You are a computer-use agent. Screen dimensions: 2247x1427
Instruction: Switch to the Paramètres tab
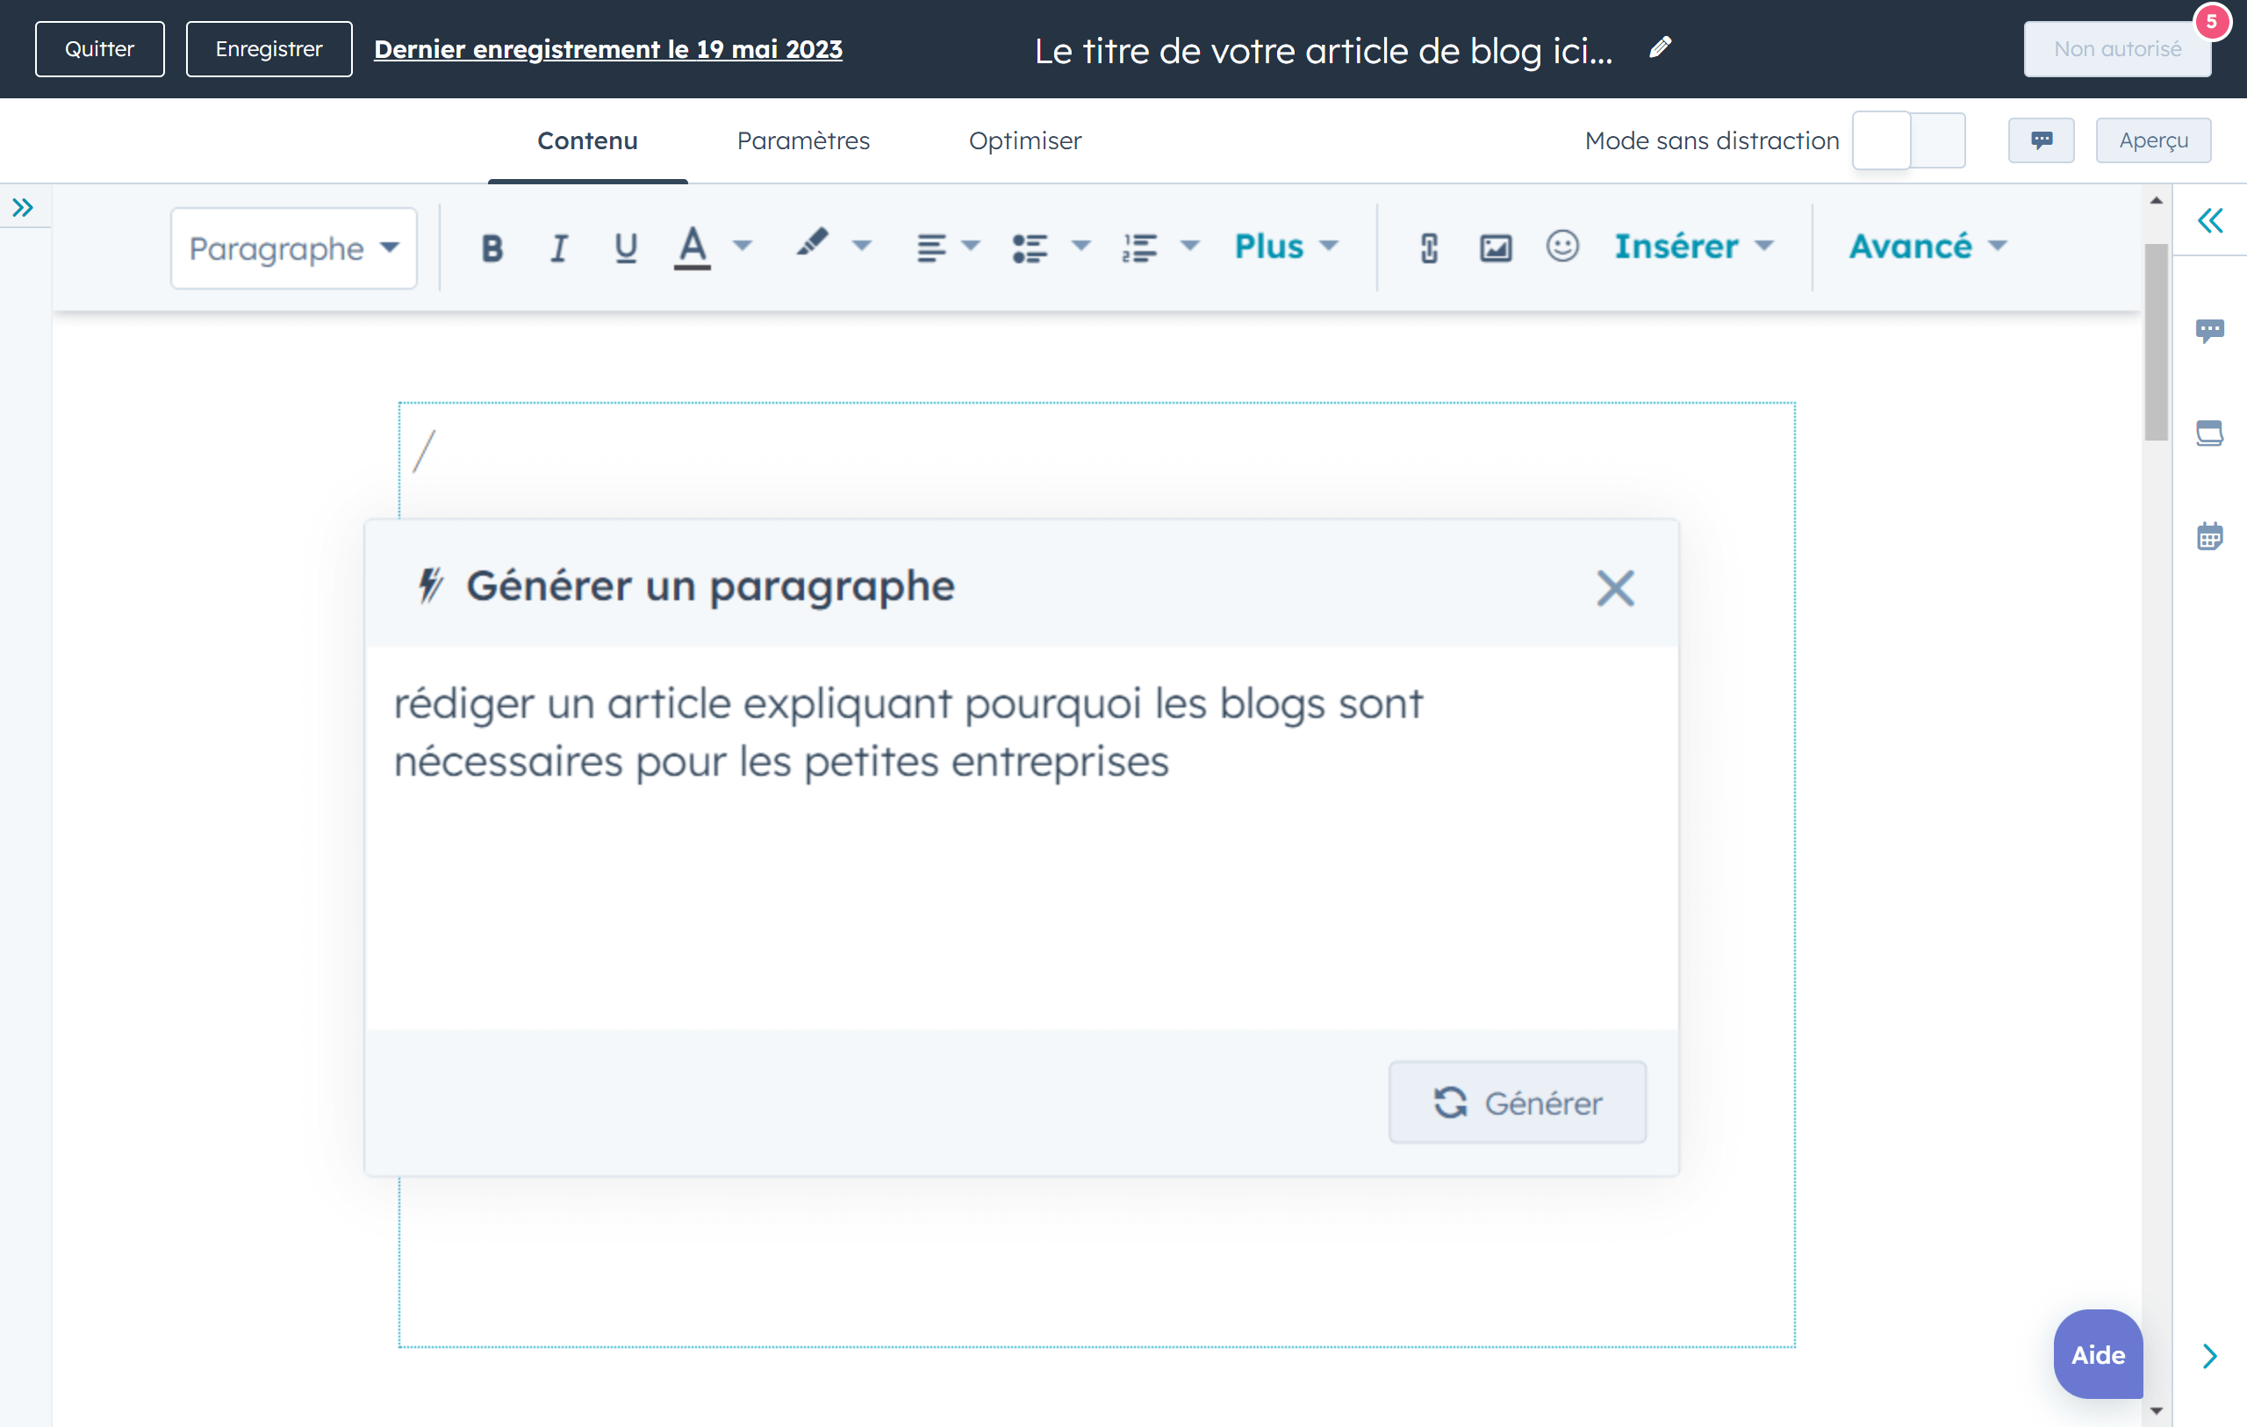pyautogui.click(x=803, y=141)
